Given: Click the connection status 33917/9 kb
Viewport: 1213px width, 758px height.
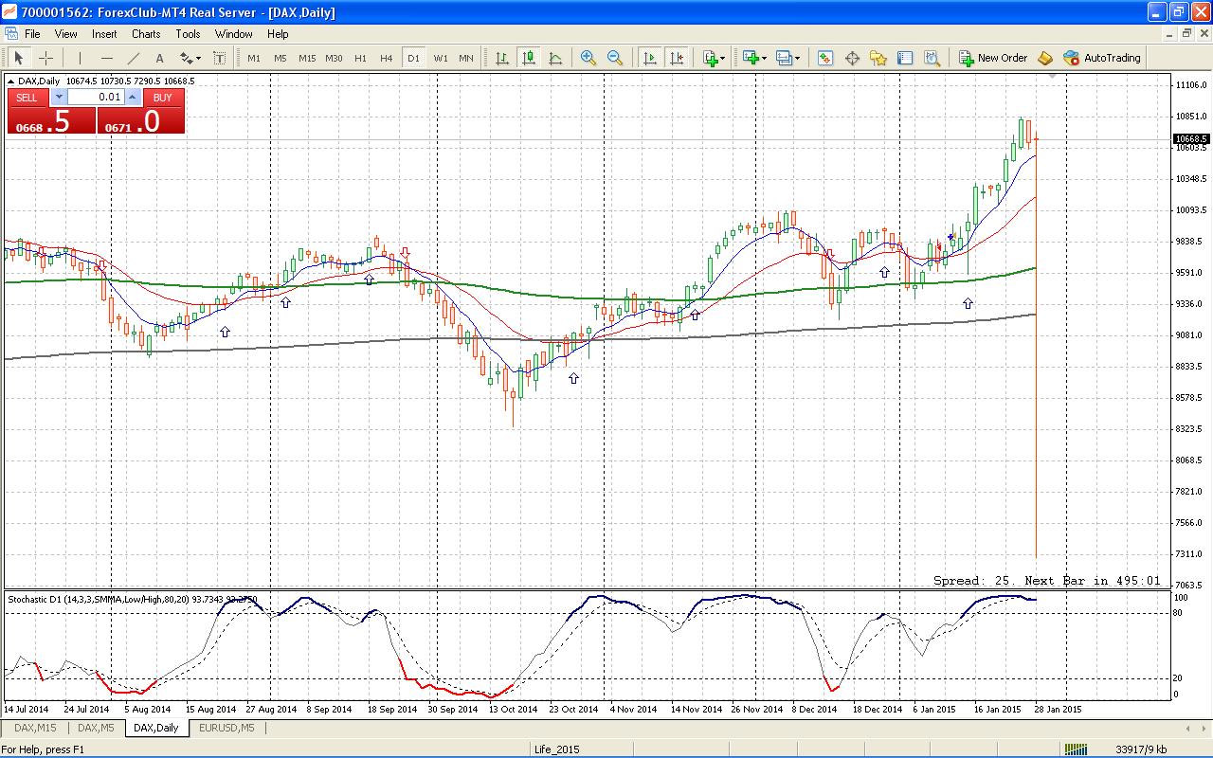Looking at the screenshot, I should point(1141,749).
